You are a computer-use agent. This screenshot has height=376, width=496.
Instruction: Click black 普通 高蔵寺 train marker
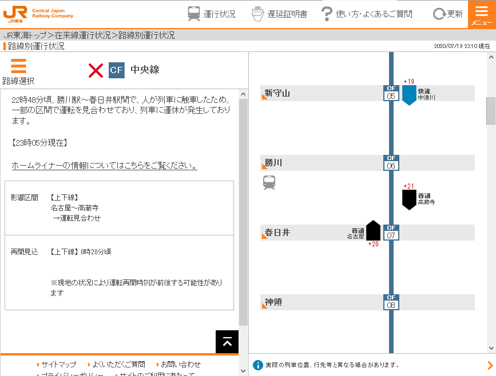point(409,199)
